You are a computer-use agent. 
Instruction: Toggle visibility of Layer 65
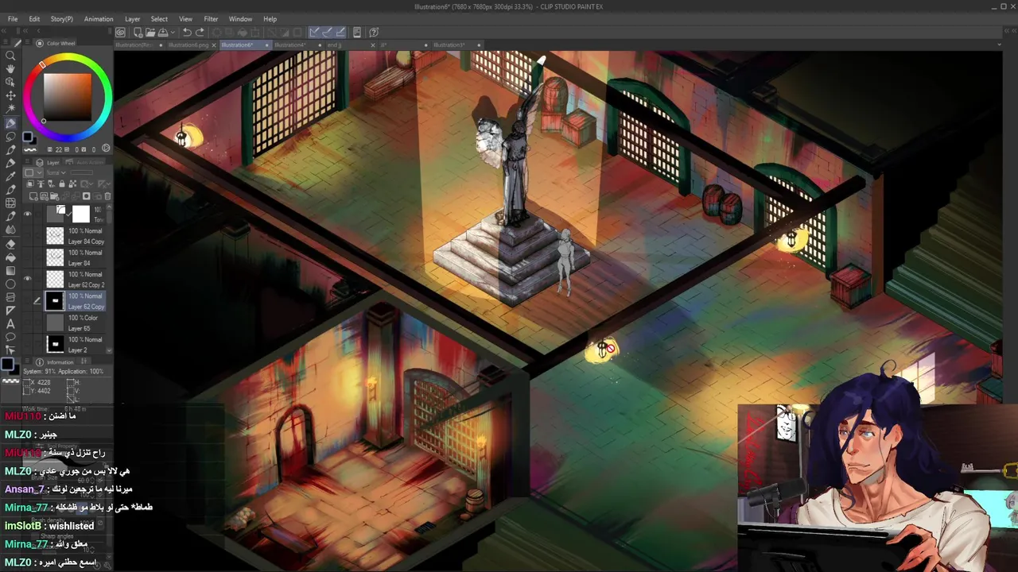tap(28, 323)
